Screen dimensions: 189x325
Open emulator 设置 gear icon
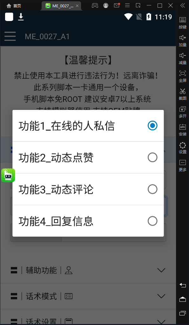coord(183,148)
